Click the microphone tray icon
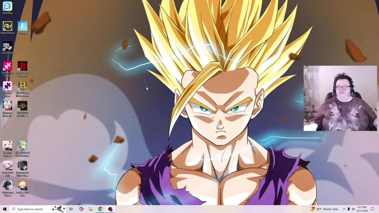 (x=349, y=209)
